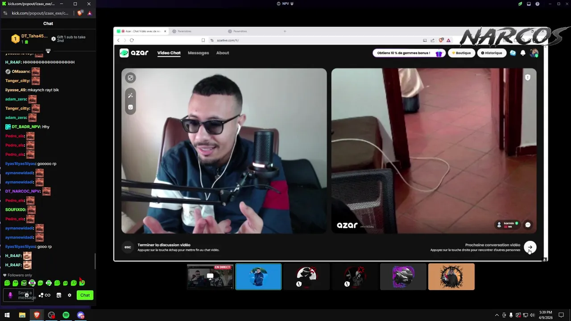Insert the first green Kick emote

(x=7, y=283)
